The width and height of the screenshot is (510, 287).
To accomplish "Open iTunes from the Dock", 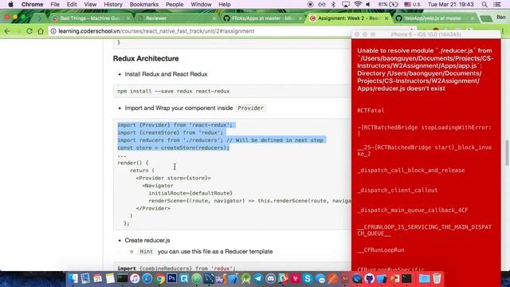I will pos(135,278).
